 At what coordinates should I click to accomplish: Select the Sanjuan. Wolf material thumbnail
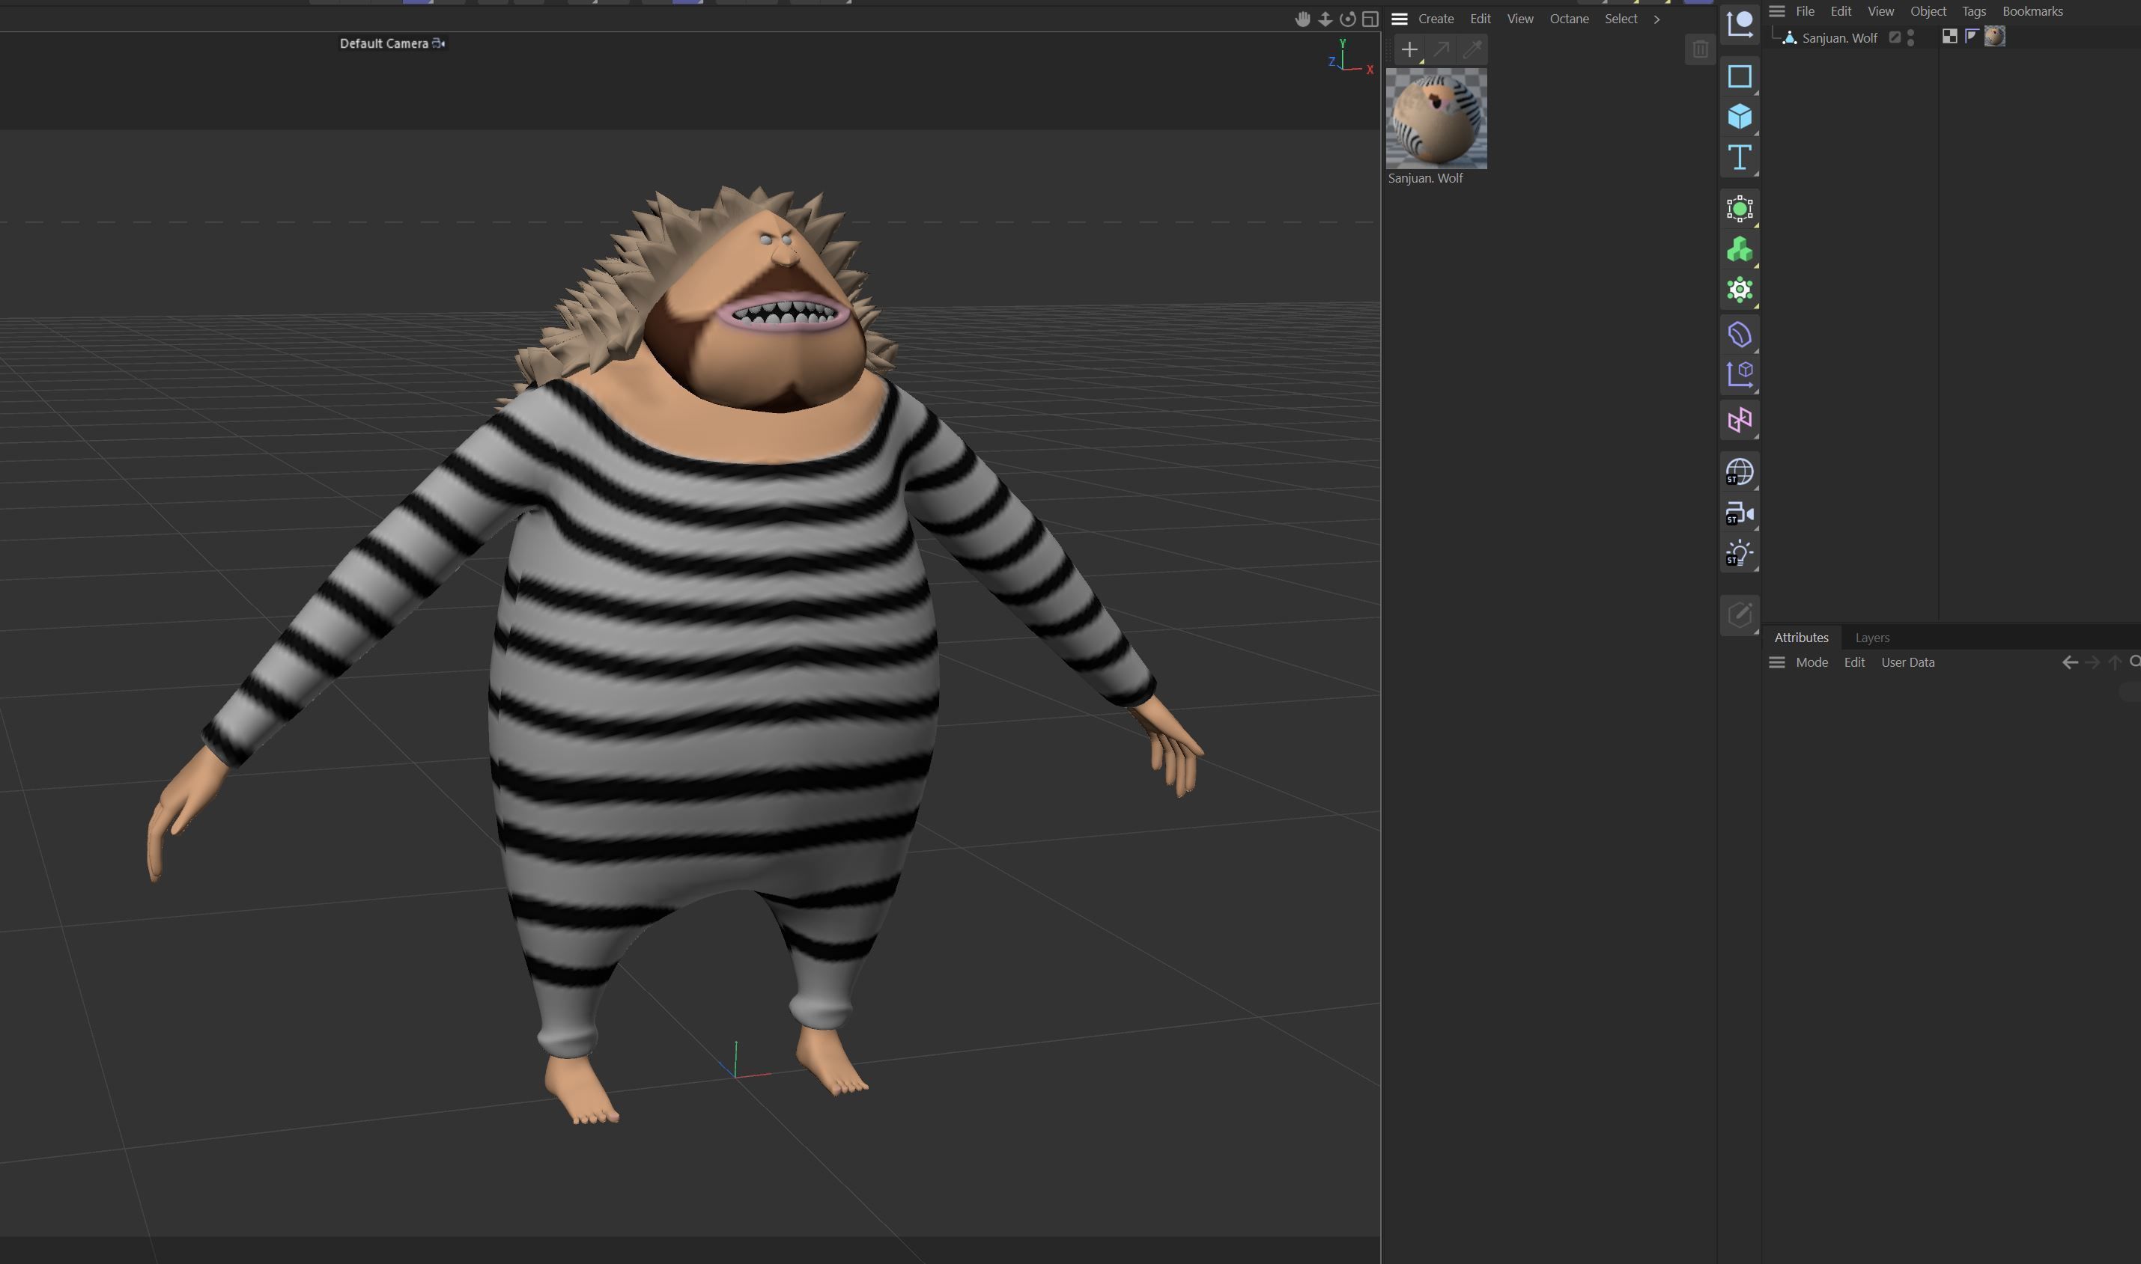(x=1436, y=118)
